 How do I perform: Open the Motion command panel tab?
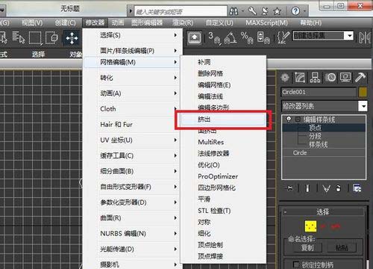(330, 78)
